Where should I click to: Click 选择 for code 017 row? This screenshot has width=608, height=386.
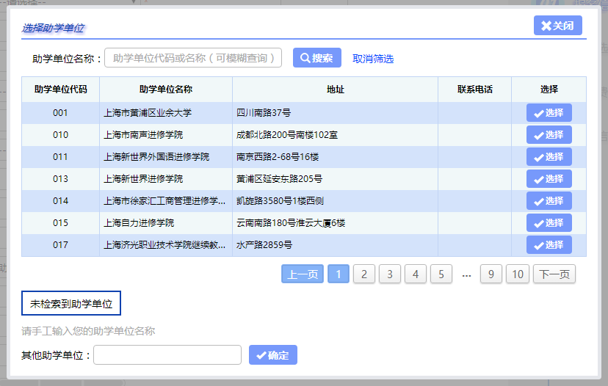point(549,245)
